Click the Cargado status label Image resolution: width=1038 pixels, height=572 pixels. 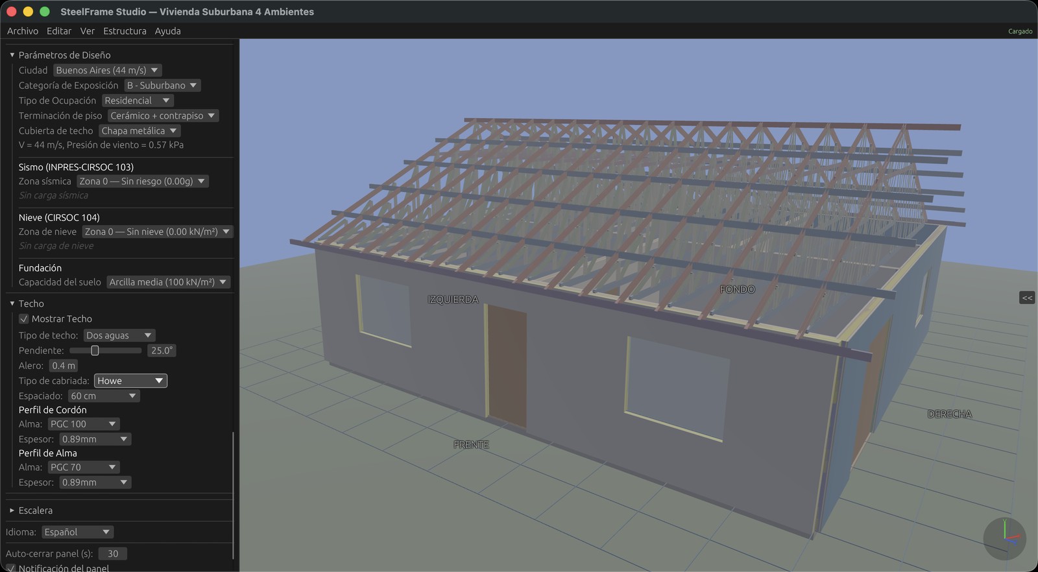click(x=1020, y=31)
